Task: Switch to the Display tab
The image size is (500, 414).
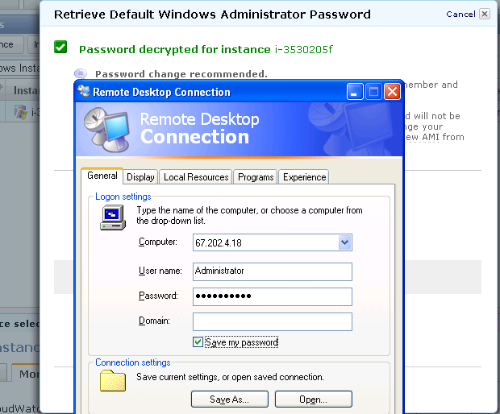Action: 140,177
